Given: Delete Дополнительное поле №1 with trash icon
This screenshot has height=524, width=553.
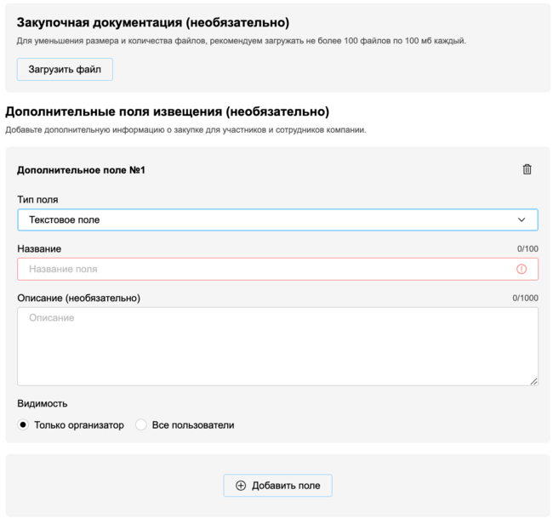Looking at the screenshot, I should [x=527, y=169].
